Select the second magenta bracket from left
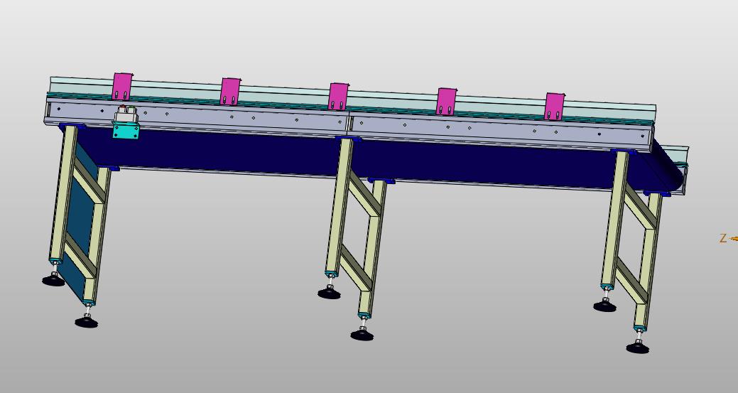The width and height of the screenshot is (738, 393). [x=230, y=91]
